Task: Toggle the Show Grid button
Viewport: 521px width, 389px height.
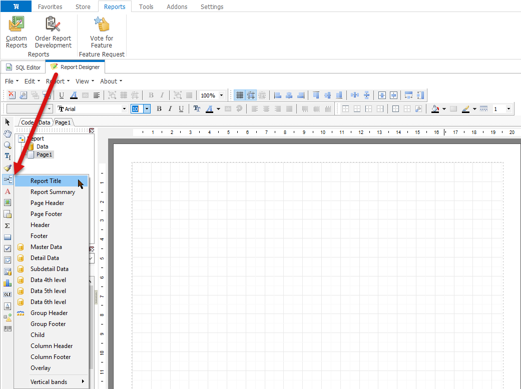Action: [x=240, y=95]
